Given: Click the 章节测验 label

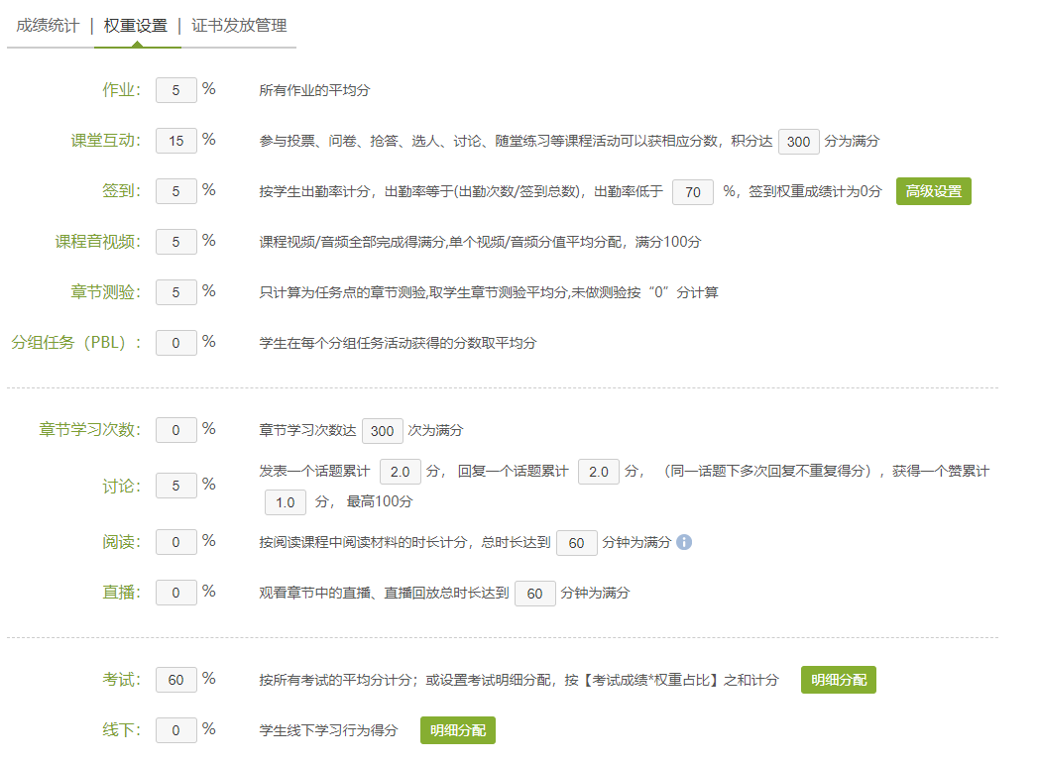Looking at the screenshot, I should [106, 291].
